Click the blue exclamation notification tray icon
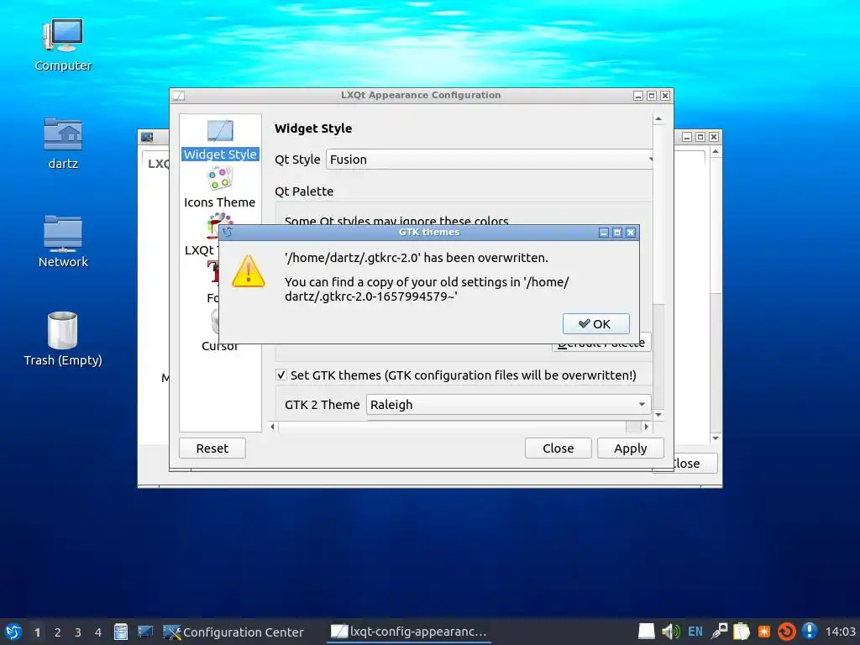 coord(810,632)
